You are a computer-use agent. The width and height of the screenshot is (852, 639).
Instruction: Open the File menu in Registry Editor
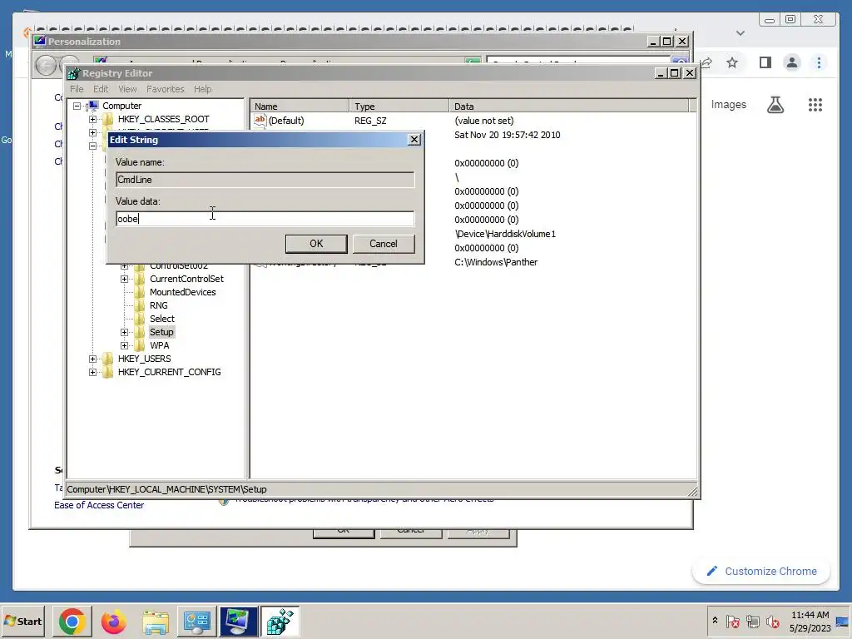(x=77, y=89)
